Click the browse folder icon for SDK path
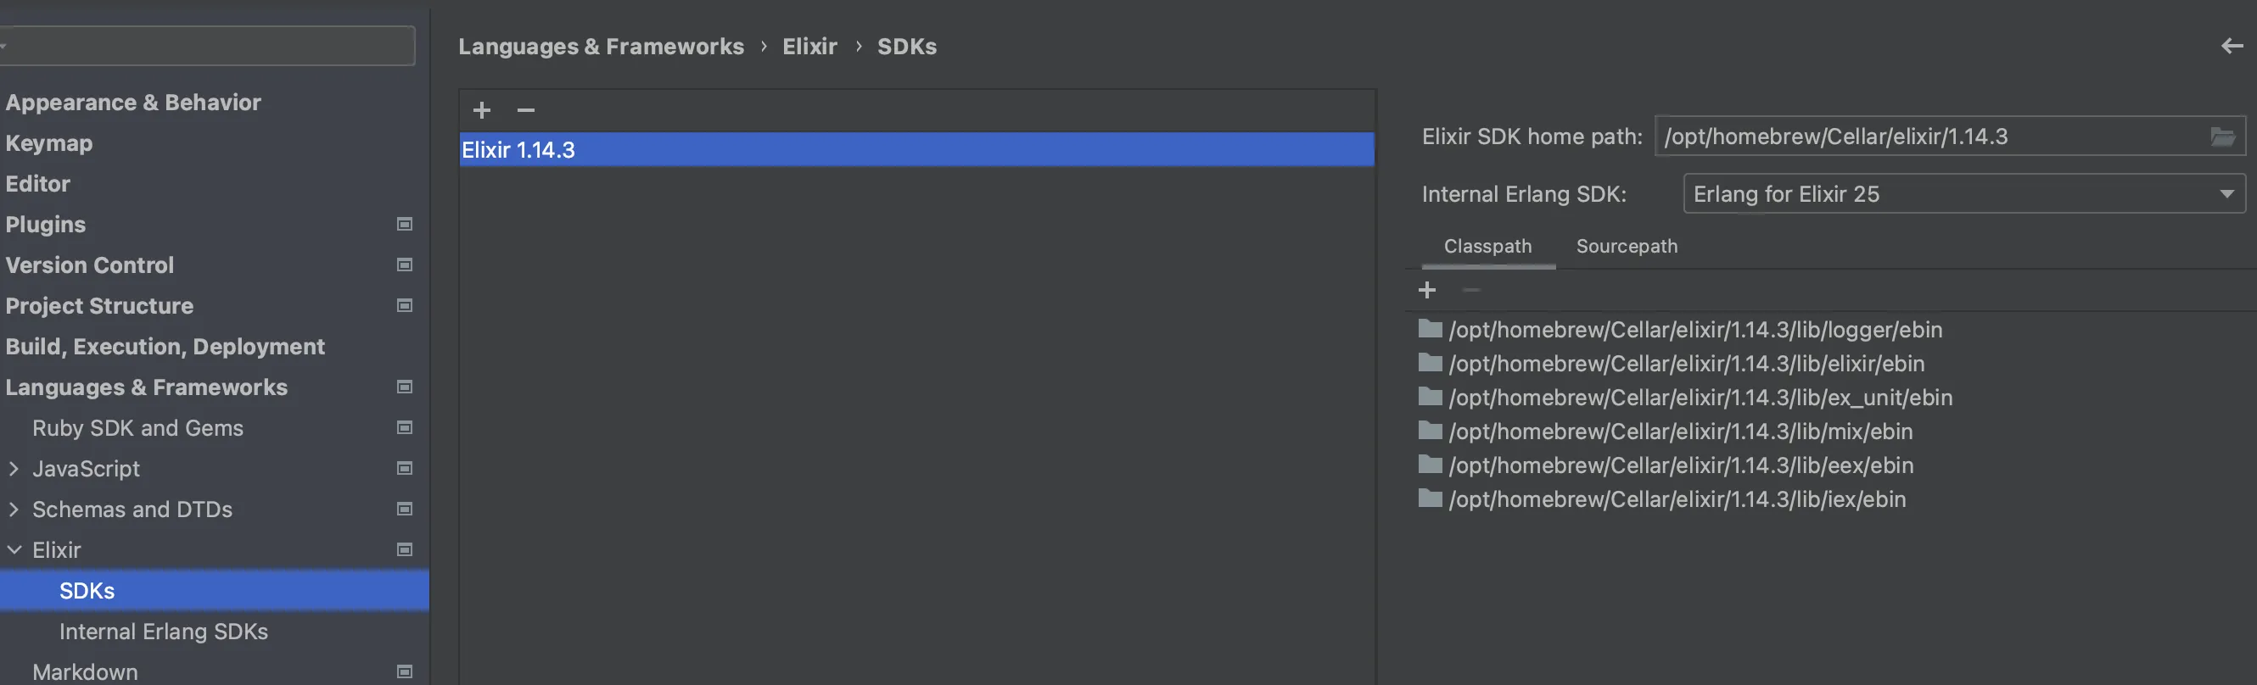This screenshot has height=685, width=2257. [x=2222, y=136]
